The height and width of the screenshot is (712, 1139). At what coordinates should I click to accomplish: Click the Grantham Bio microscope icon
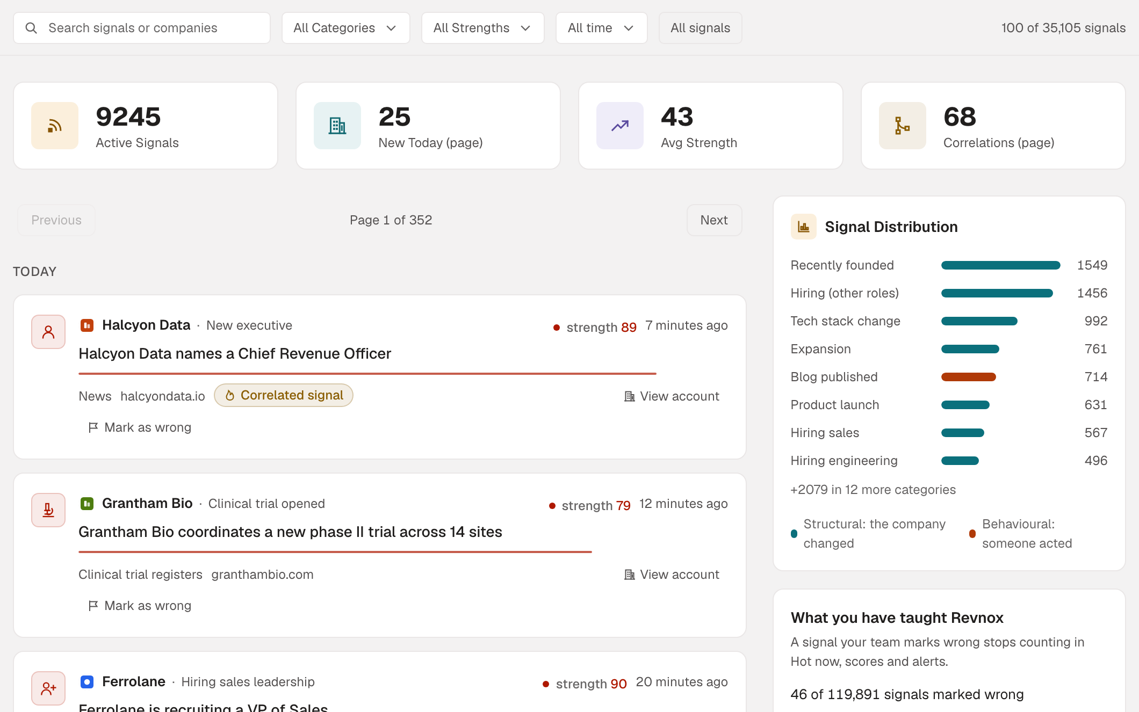tap(48, 510)
